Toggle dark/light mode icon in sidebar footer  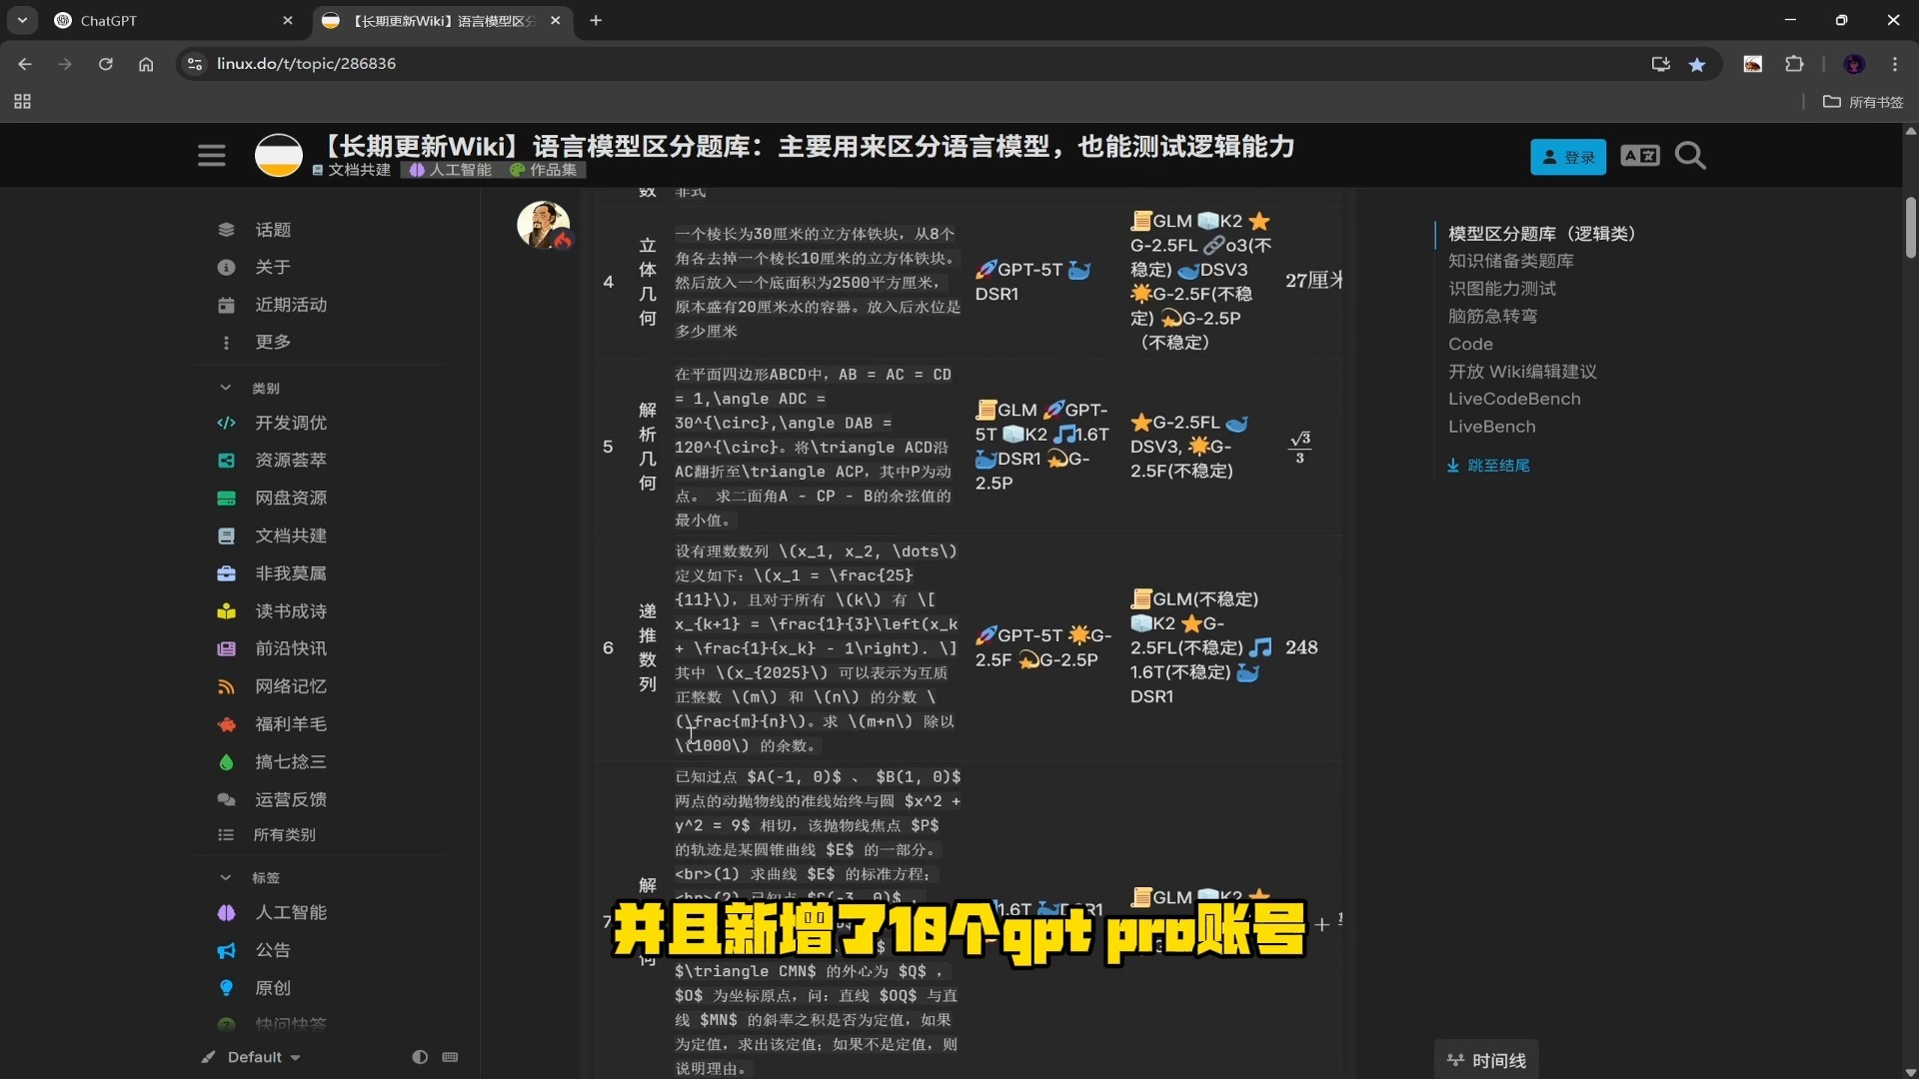click(x=420, y=1057)
